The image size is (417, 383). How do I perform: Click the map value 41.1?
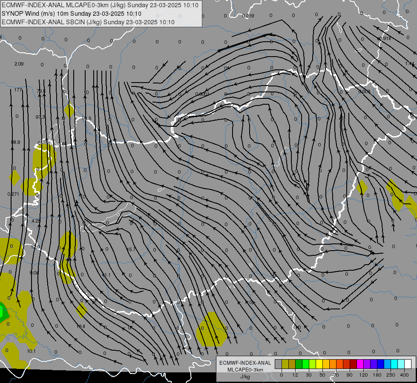tap(106, 275)
